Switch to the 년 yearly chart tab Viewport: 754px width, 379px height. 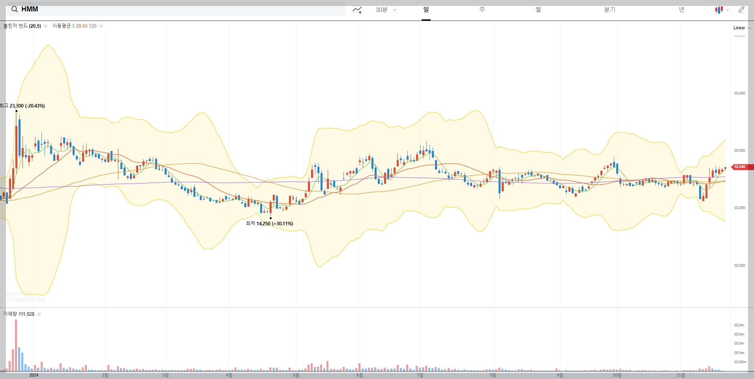pos(681,9)
